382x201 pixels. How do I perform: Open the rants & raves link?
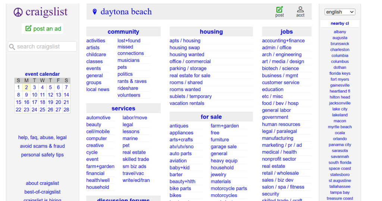point(132,81)
